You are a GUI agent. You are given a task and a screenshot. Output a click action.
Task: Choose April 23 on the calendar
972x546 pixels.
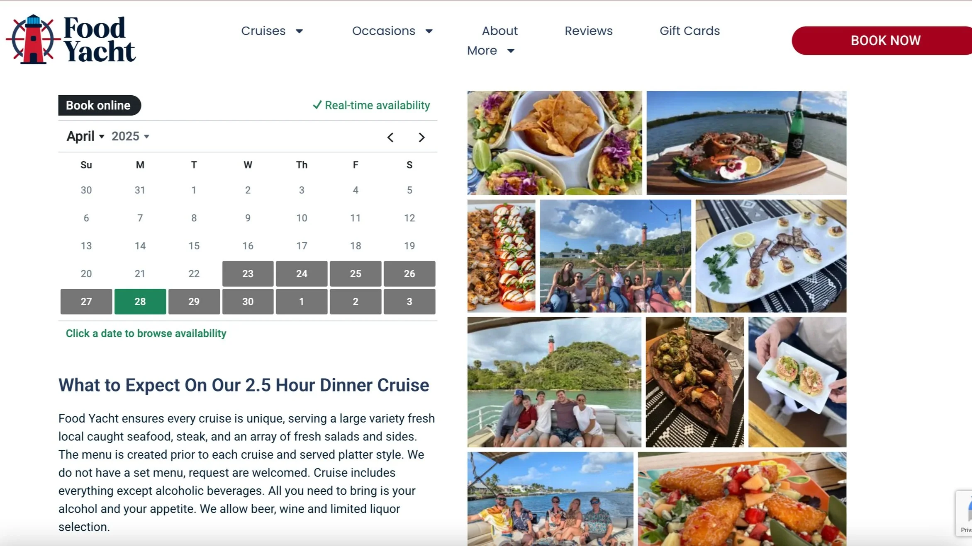[248, 274]
